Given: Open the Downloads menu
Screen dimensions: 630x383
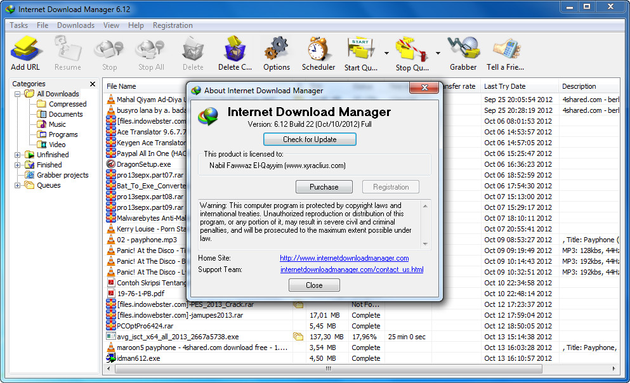Looking at the screenshot, I should tap(75, 25).
